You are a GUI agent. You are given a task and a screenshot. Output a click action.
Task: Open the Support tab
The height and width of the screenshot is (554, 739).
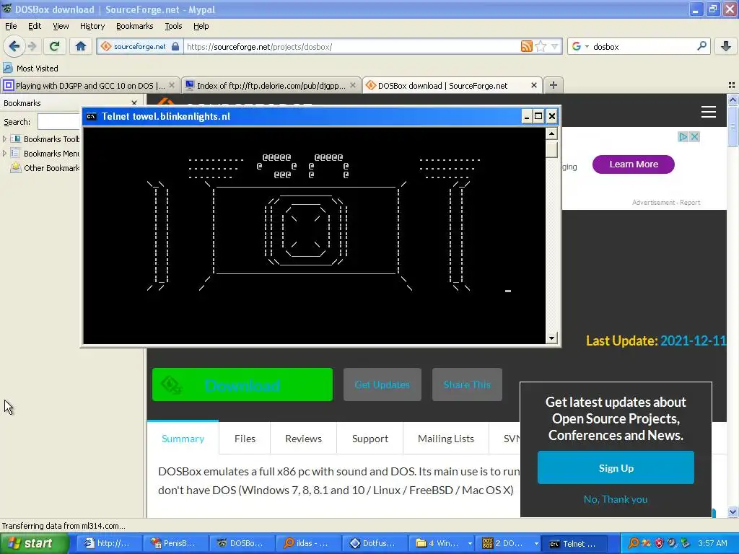370,439
